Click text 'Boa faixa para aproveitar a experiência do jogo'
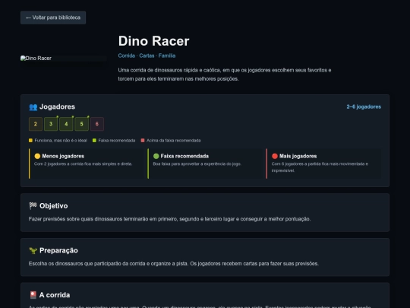Viewport: 410px width, 308px height. (x=197, y=164)
